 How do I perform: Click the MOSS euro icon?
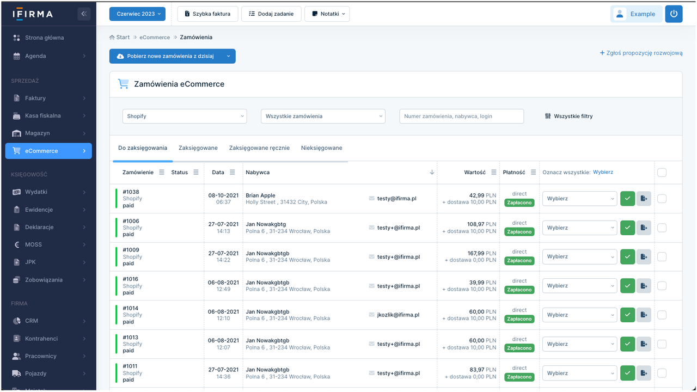16,244
